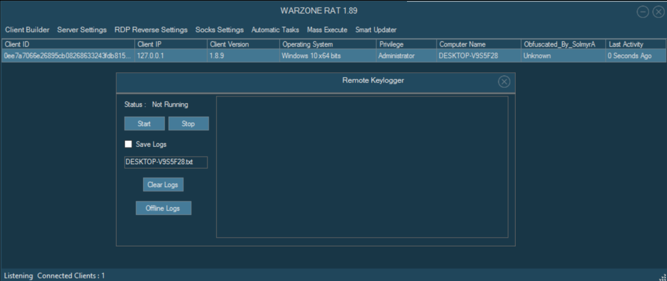Viewport: 667px width, 281px height.
Task: Open the Automatic Tasks menu
Action: [x=275, y=30]
